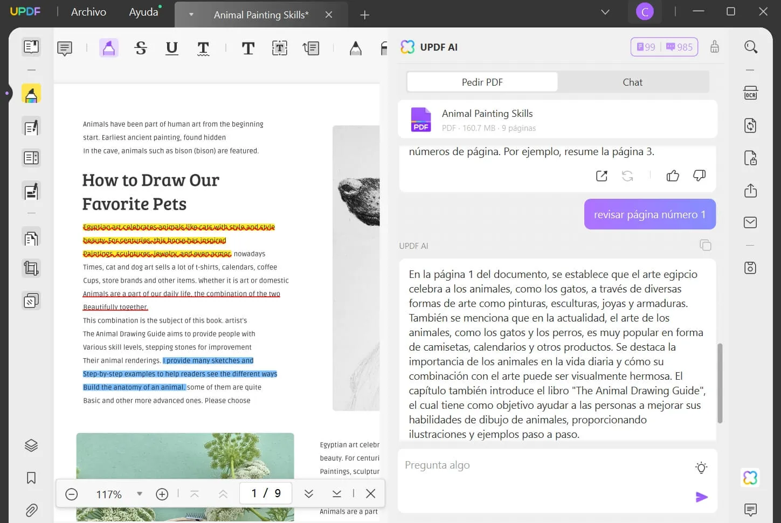Viewport: 781px width, 523px height.
Task: Select the Text Callout tool
Action: 311,48
